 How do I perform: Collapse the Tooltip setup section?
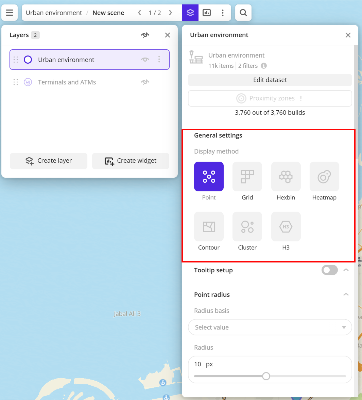(x=346, y=270)
